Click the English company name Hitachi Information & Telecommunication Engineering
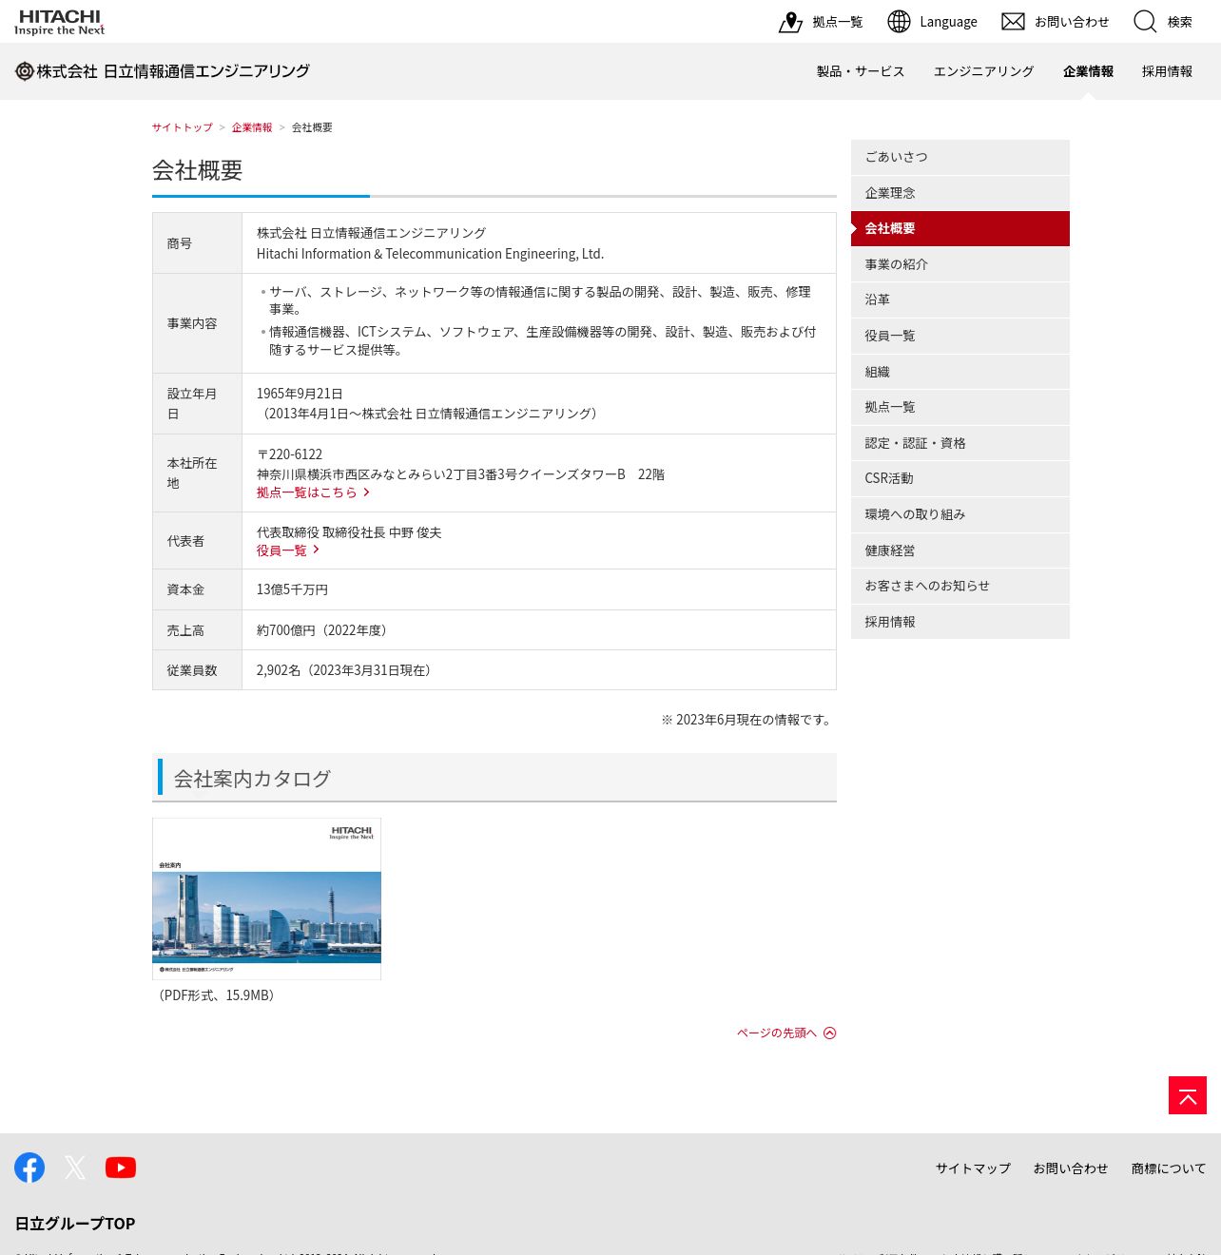 [430, 254]
